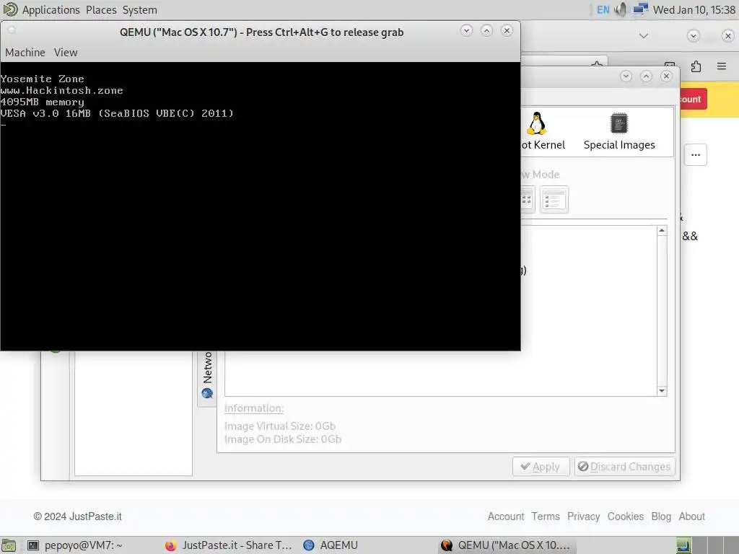Open the Terms footer link

click(546, 516)
